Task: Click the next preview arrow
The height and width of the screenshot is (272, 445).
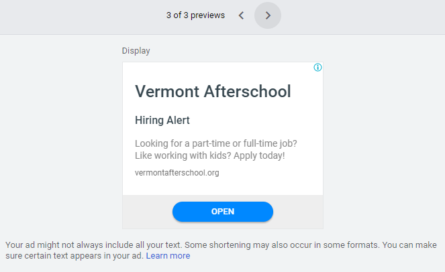Action: 268,15
